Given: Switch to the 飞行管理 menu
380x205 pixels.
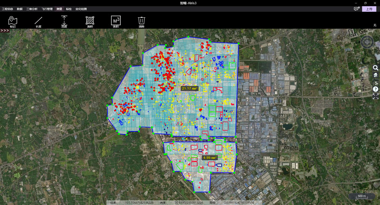Looking at the screenshot, I should click(47, 9).
